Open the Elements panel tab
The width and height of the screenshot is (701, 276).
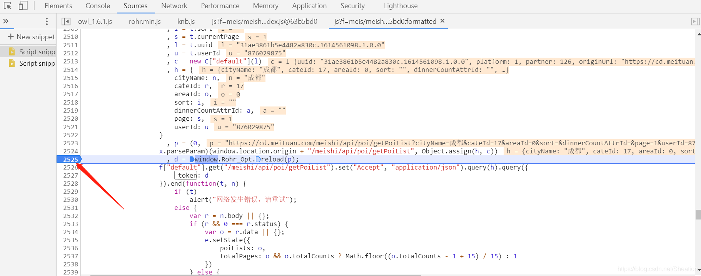[58, 6]
